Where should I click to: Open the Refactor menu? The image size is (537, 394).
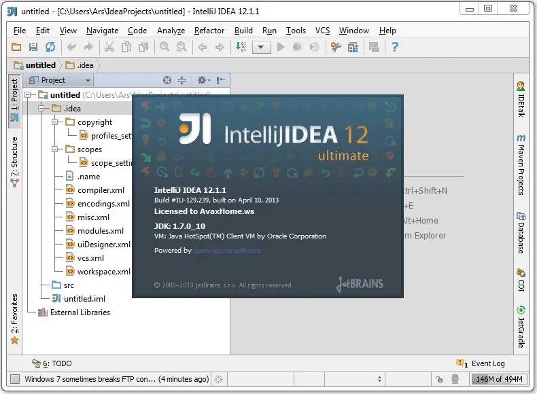point(209,31)
